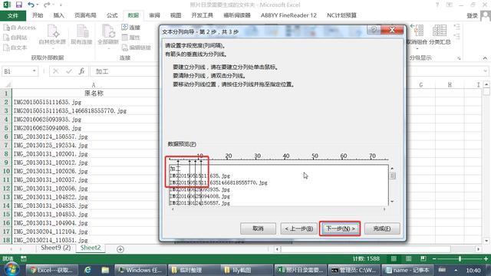Click the Windows 任... taskbar button
The width and height of the screenshot is (491, 276).
(x=140, y=270)
